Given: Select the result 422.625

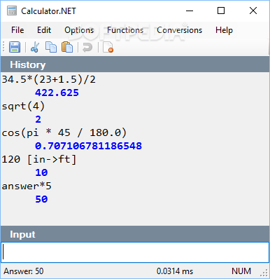Looking at the screenshot, I should [57, 93].
